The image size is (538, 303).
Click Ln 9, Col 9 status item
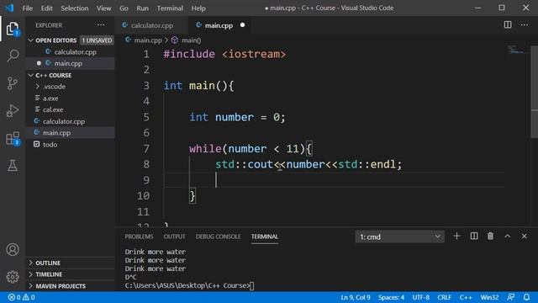click(x=356, y=297)
